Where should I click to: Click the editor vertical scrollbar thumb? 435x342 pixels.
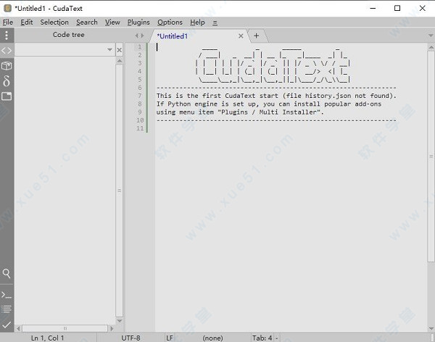click(x=431, y=157)
